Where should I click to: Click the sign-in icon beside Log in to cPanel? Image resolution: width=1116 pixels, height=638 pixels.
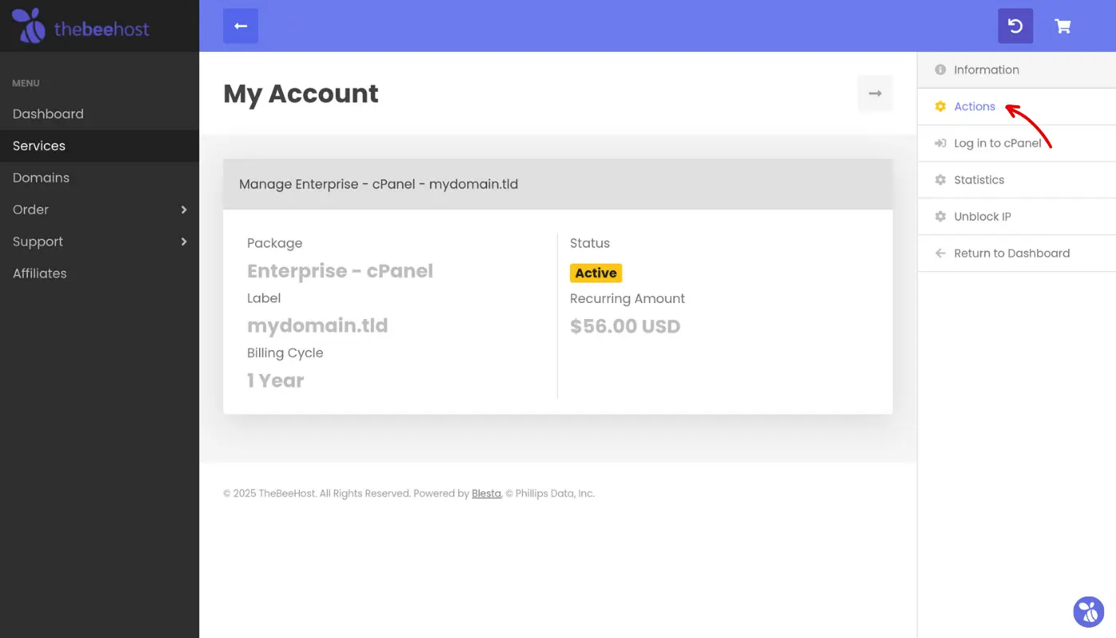click(940, 144)
